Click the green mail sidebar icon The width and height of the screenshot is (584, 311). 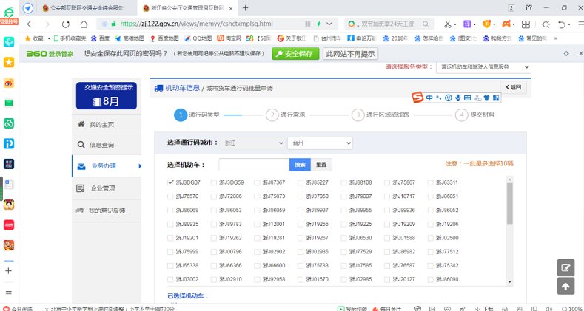coord(9,103)
